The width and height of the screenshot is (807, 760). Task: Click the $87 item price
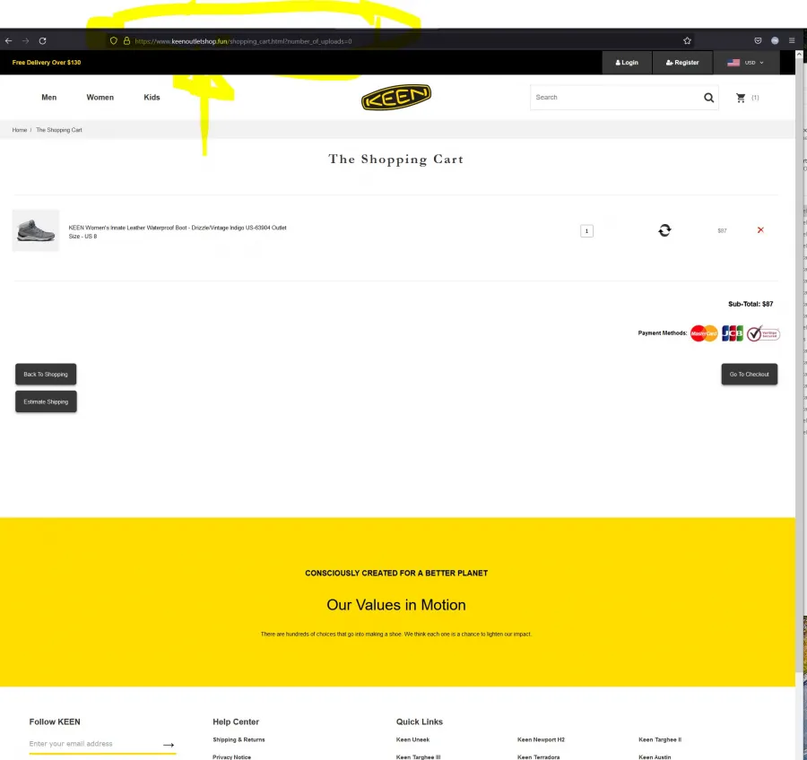[722, 231]
